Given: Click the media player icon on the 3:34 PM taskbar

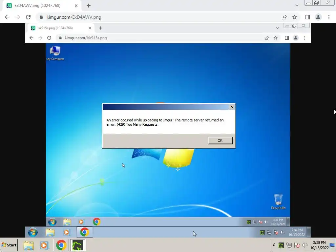Looking at the screenshot, I should 67,232.
